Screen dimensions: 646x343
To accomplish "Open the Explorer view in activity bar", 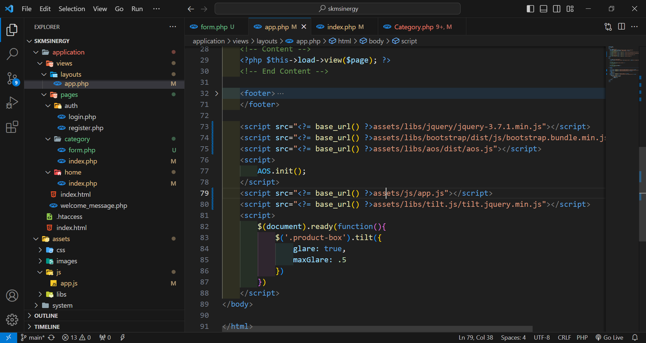I will (12, 30).
